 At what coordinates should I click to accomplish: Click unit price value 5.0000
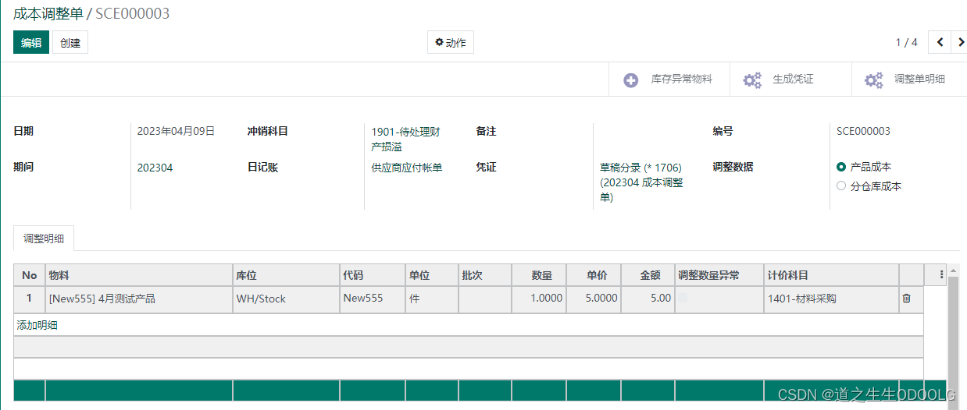point(600,299)
